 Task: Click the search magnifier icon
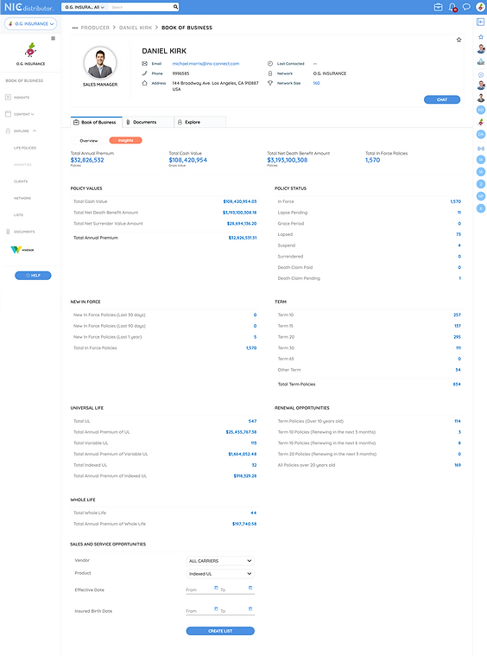(175, 7)
